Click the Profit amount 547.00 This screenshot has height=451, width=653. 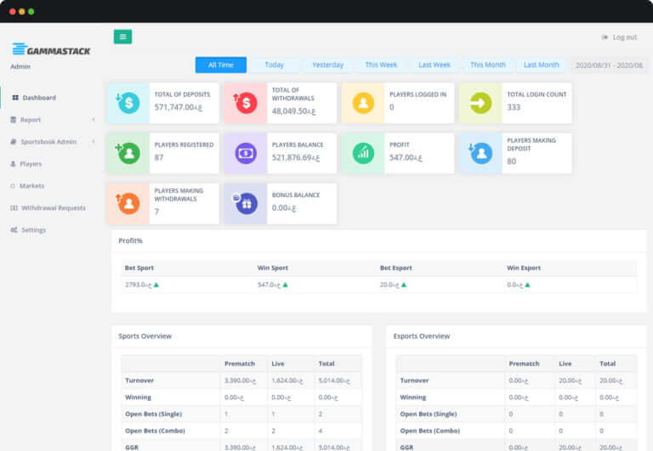(x=406, y=158)
